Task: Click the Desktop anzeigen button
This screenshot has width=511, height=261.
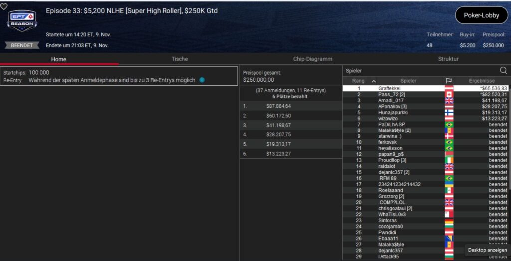Action: pyautogui.click(x=488, y=250)
